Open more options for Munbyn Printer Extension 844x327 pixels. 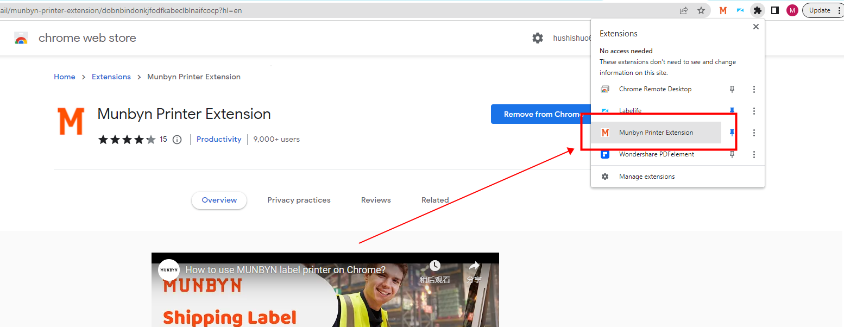(754, 133)
